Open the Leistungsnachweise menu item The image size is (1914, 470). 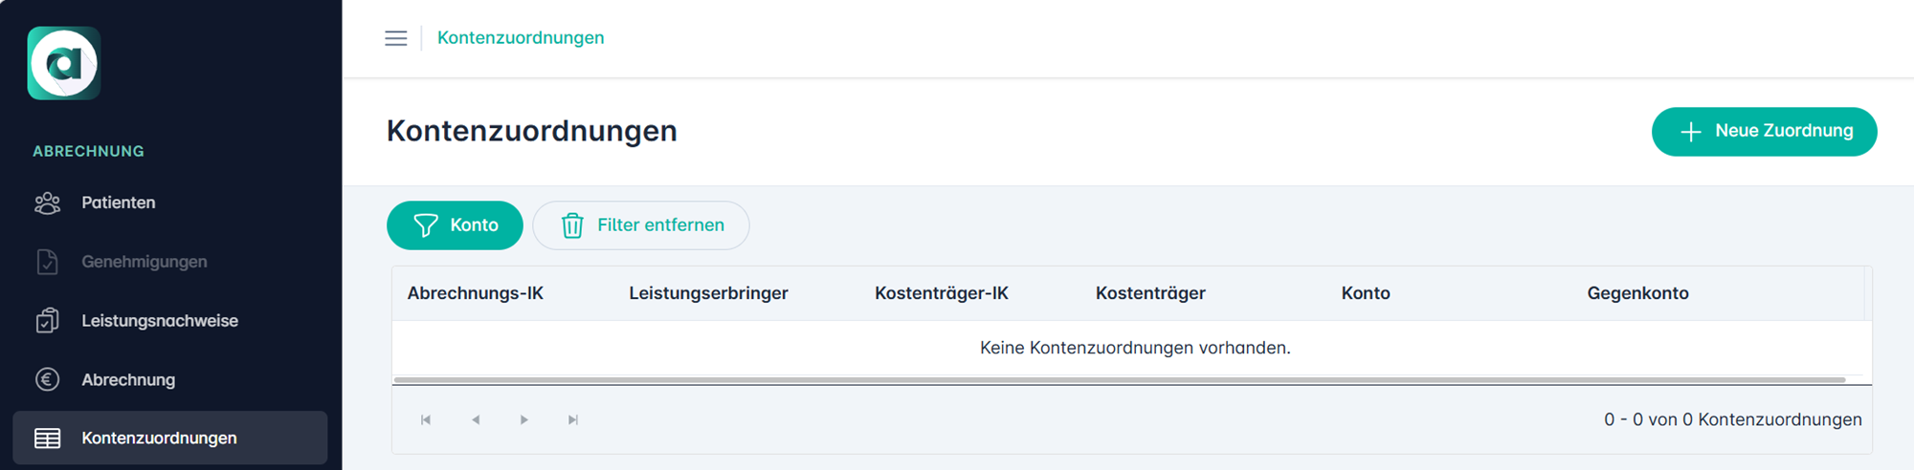click(x=160, y=321)
